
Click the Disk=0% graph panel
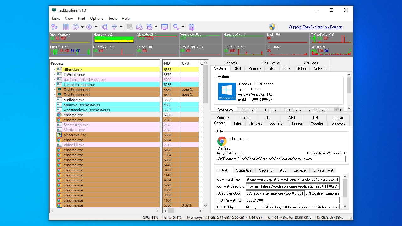[x=288, y=38]
